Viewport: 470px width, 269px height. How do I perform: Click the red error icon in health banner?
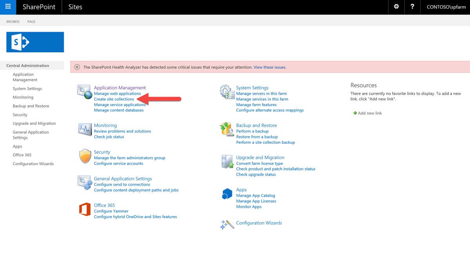click(77, 67)
